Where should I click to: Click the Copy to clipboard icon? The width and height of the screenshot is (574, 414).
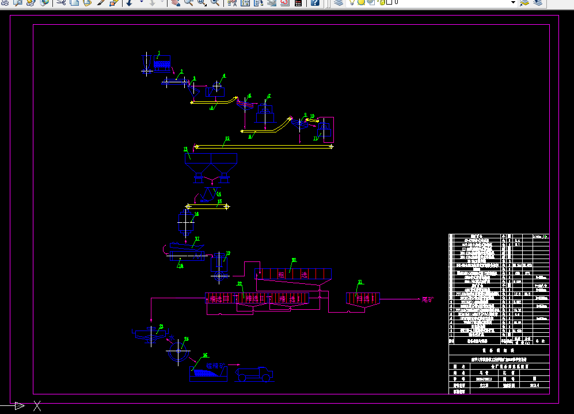click(x=74, y=2)
